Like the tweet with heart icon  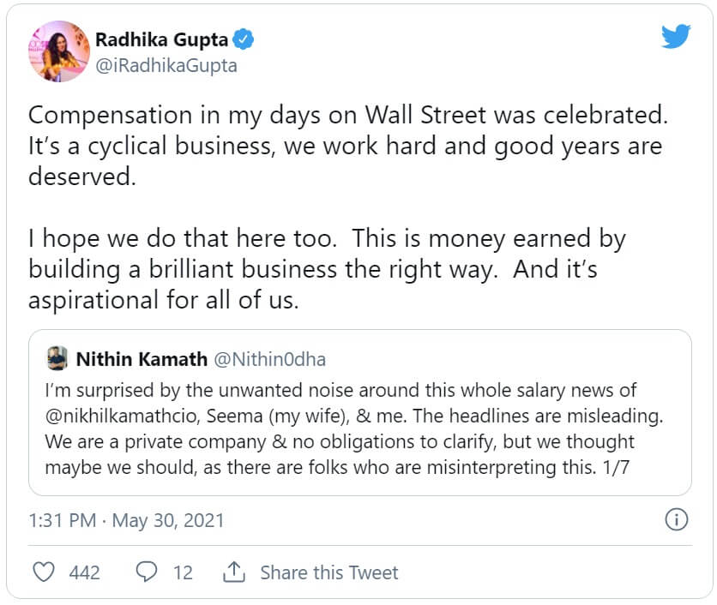[x=43, y=572]
